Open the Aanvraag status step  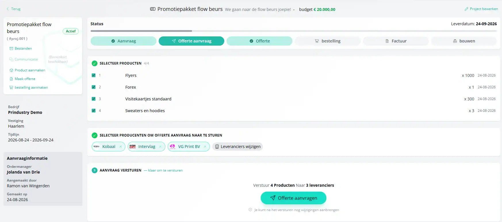tap(124, 41)
